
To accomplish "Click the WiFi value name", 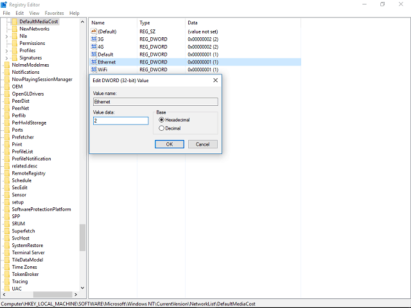I will pyautogui.click(x=103, y=70).
